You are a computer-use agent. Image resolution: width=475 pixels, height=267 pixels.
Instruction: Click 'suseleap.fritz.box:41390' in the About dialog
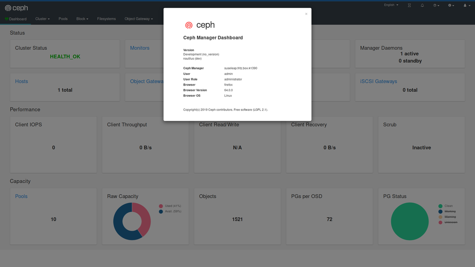point(241,68)
